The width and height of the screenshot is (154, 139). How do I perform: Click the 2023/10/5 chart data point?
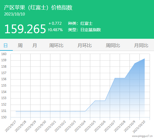tap(95, 101)
